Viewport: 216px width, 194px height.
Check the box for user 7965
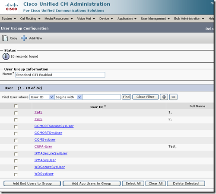click(x=16, y=120)
